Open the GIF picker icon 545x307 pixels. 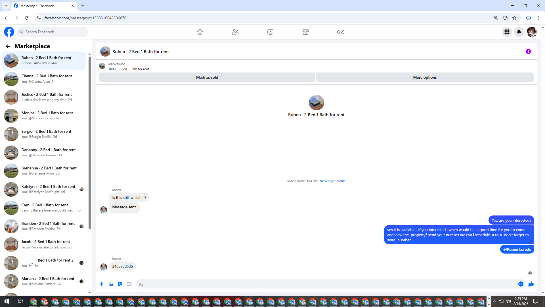(x=129, y=284)
